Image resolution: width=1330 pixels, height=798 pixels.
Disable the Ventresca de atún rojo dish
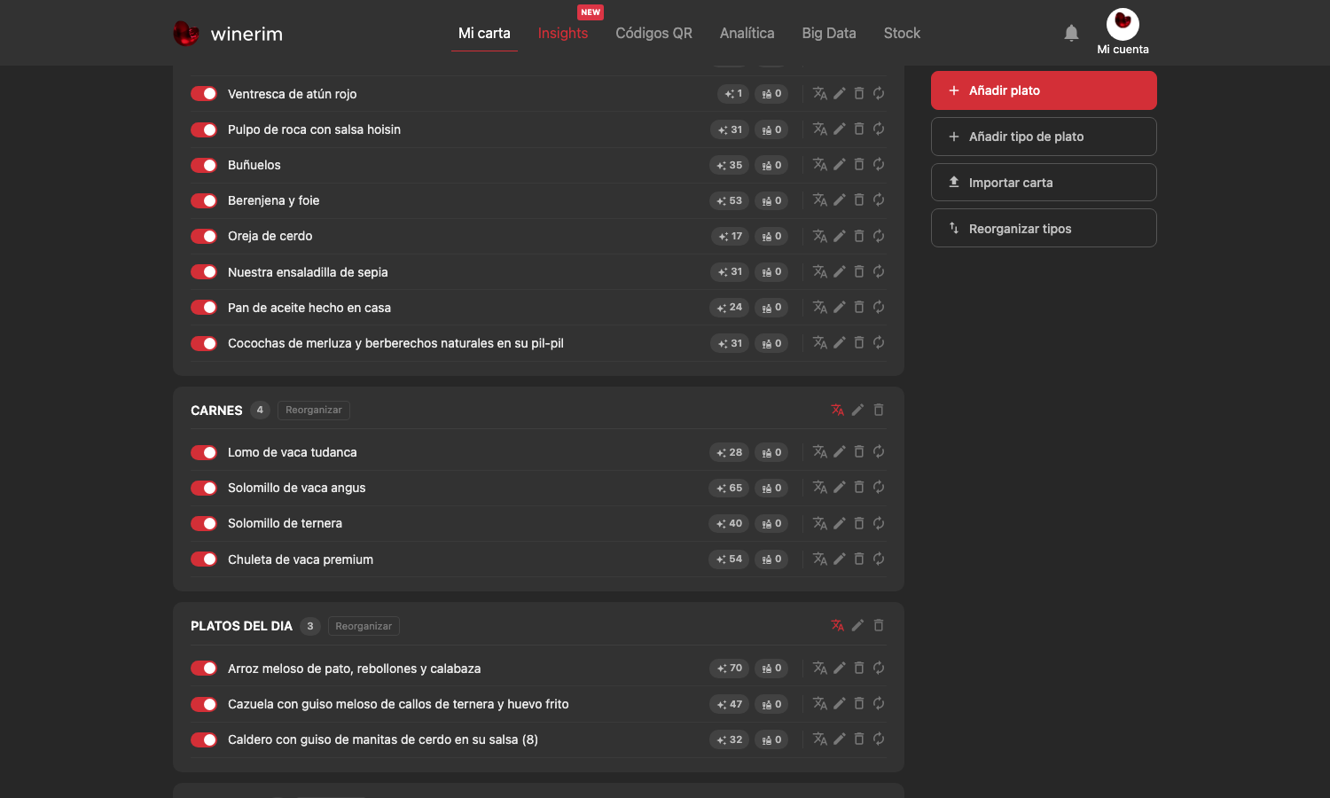click(x=204, y=94)
